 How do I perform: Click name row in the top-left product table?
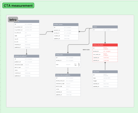point(26,36)
